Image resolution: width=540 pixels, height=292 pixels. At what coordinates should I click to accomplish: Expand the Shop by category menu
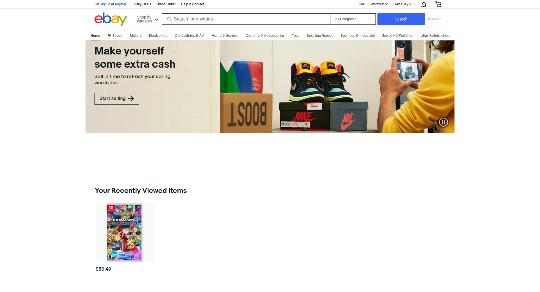148,19
